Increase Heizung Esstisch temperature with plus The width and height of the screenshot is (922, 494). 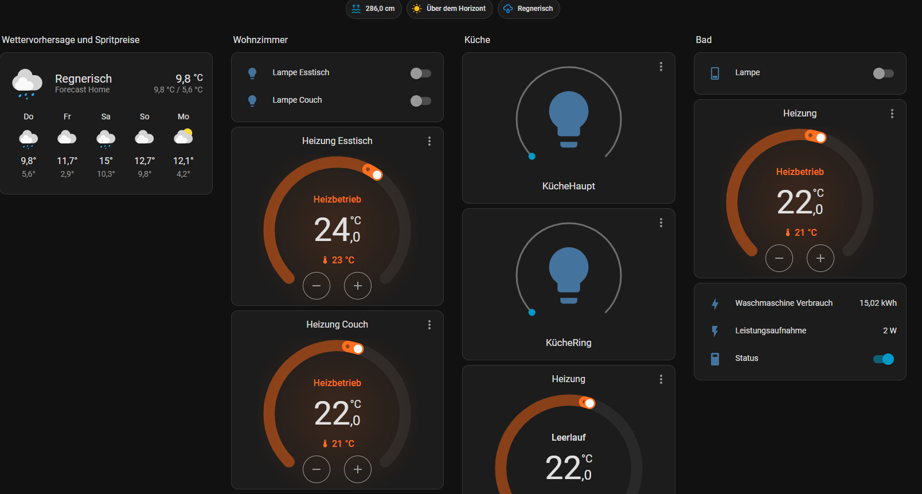[358, 286]
